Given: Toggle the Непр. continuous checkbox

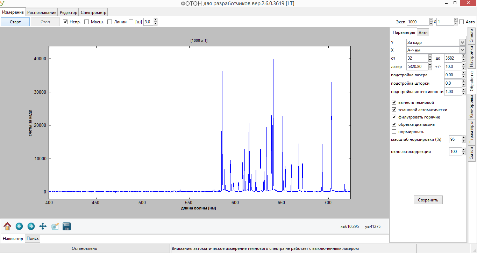Looking at the screenshot, I should click(x=65, y=22).
